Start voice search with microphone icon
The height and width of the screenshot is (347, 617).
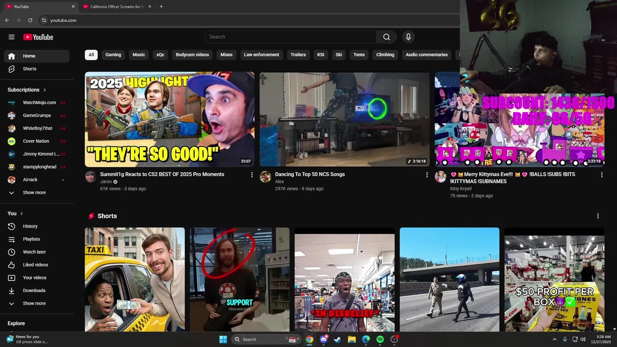pos(408,37)
